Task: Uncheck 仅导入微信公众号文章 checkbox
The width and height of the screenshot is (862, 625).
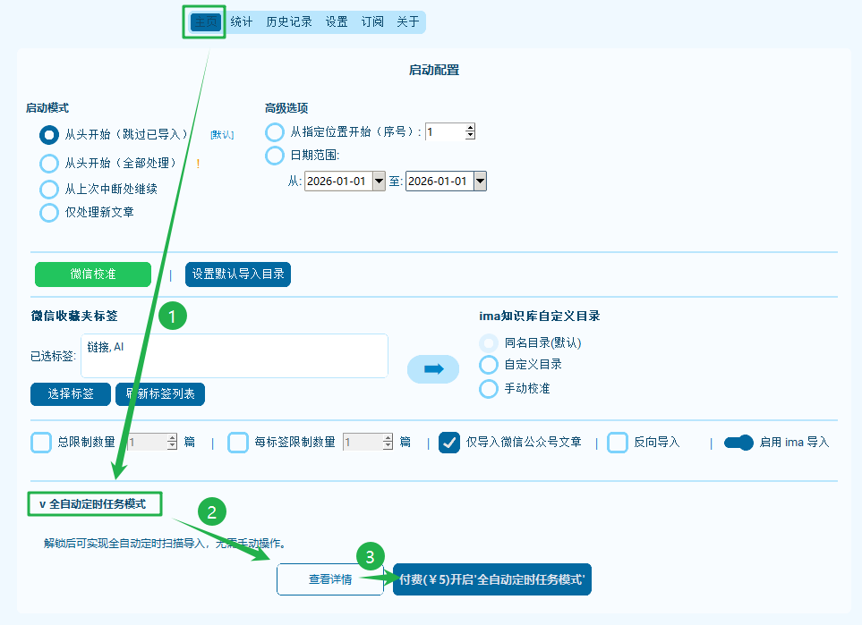Action: click(x=449, y=443)
